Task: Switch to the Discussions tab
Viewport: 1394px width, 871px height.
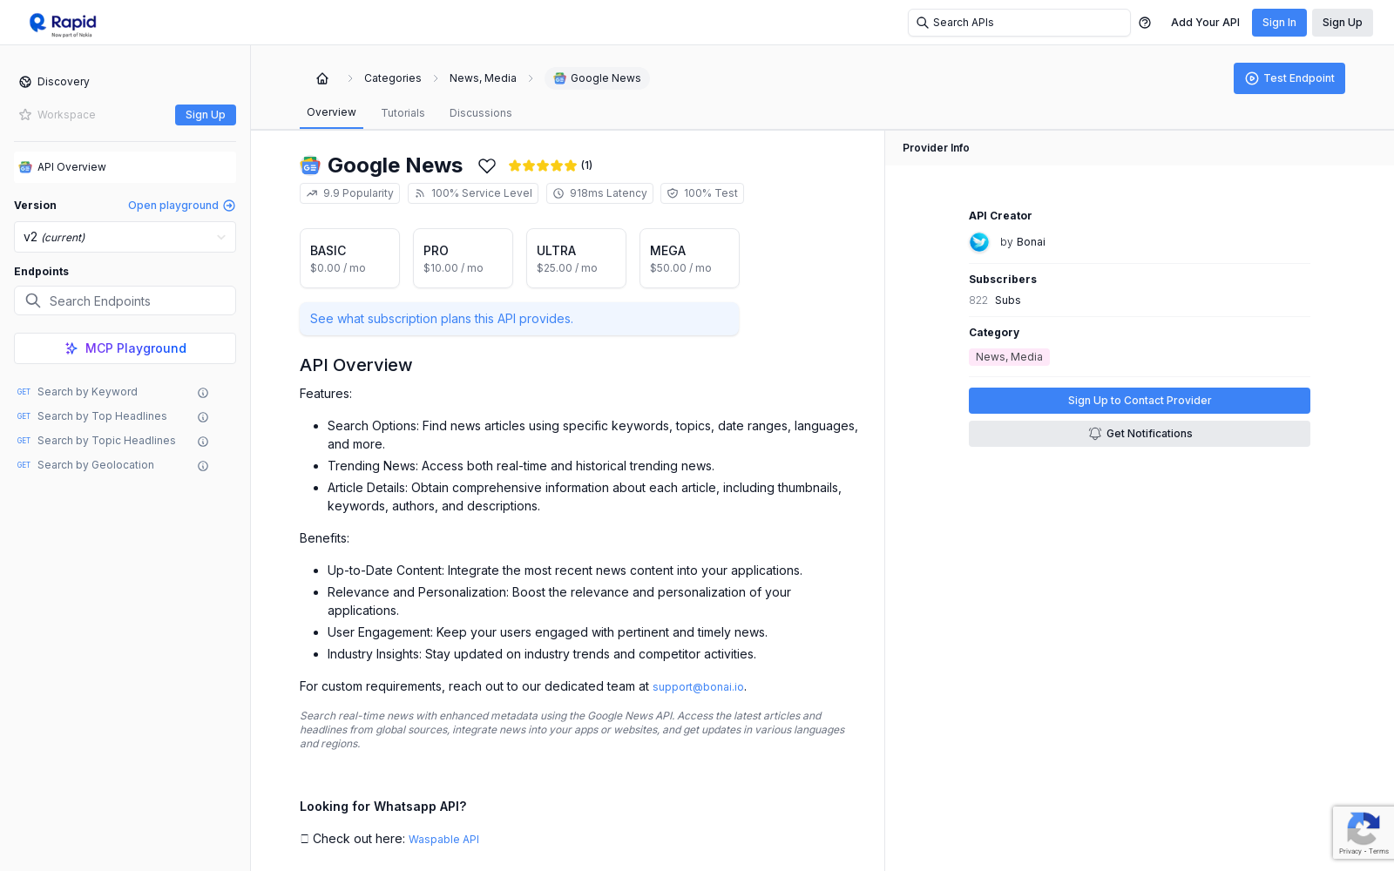Action: [x=481, y=113]
